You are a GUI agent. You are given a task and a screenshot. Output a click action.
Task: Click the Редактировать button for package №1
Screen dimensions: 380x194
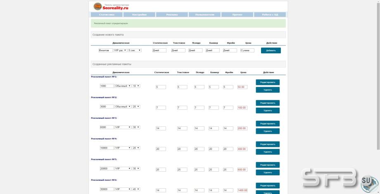[x=268, y=82]
